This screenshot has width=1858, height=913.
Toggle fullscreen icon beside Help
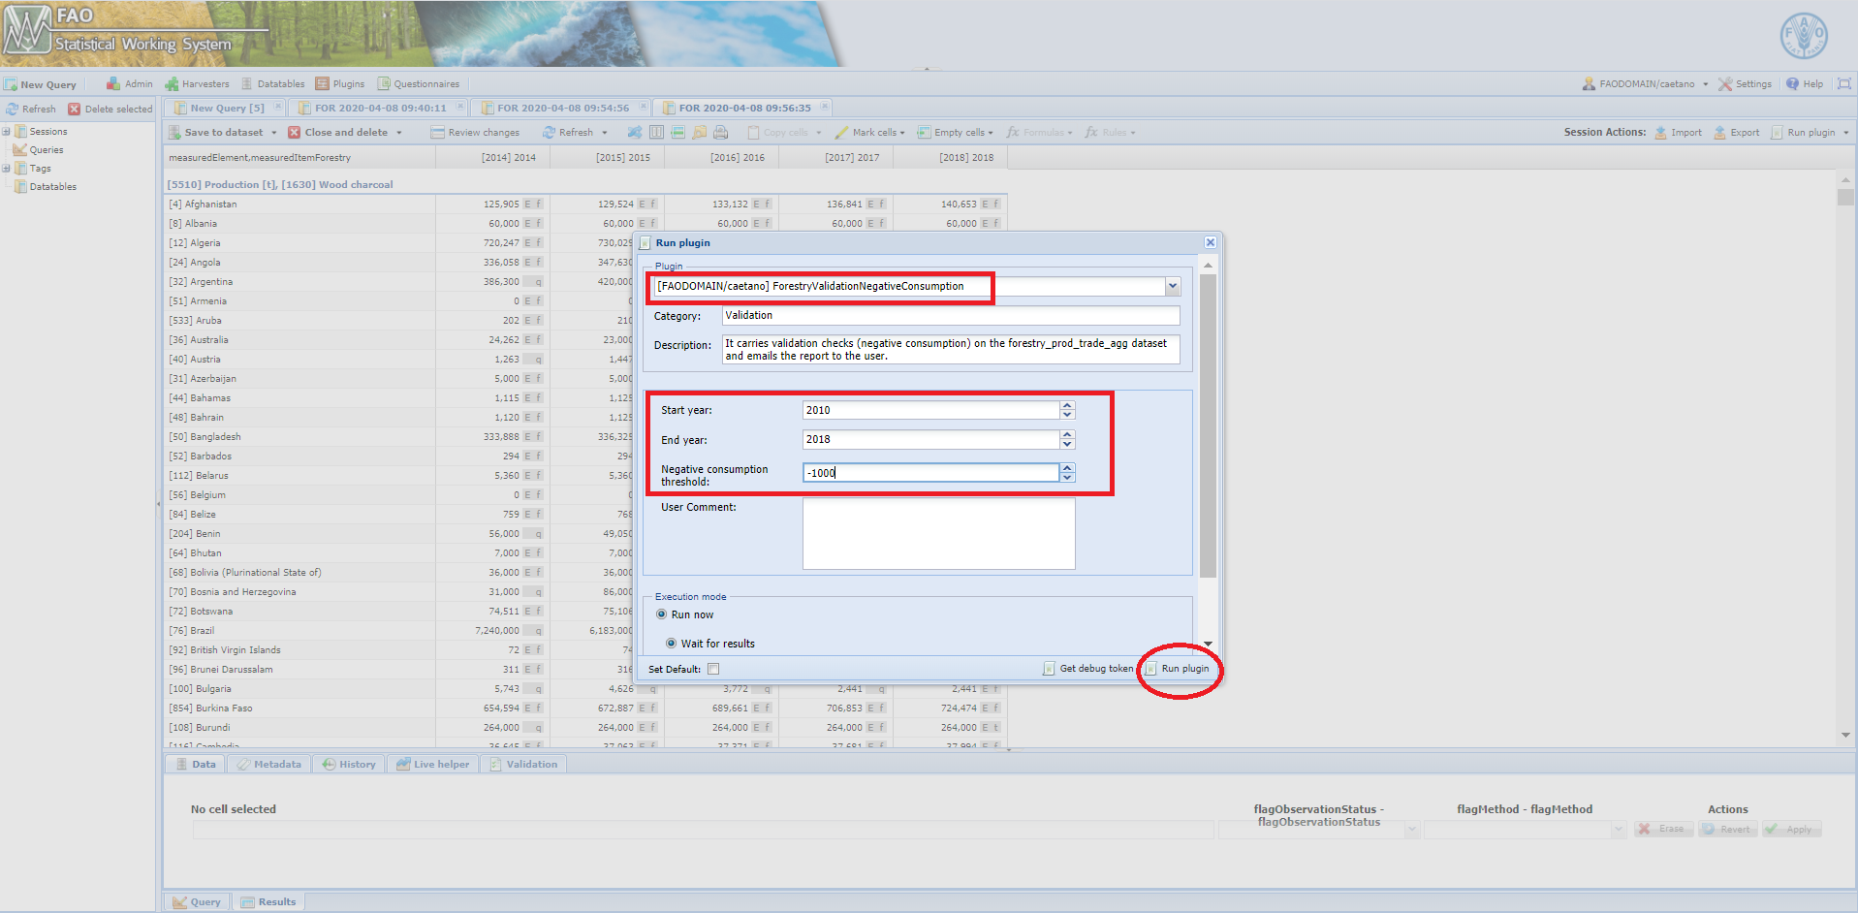click(x=1843, y=83)
